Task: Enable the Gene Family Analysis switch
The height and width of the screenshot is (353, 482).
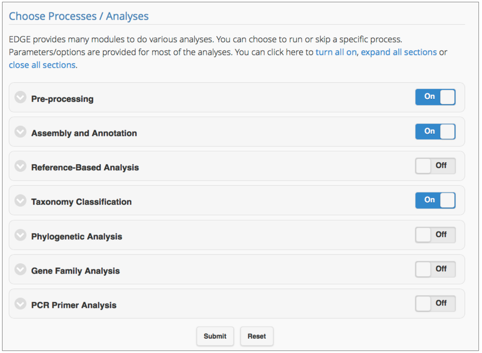Action: (435, 269)
